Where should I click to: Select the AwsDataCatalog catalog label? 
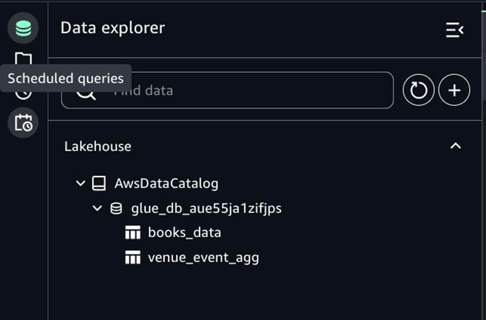point(166,183)
